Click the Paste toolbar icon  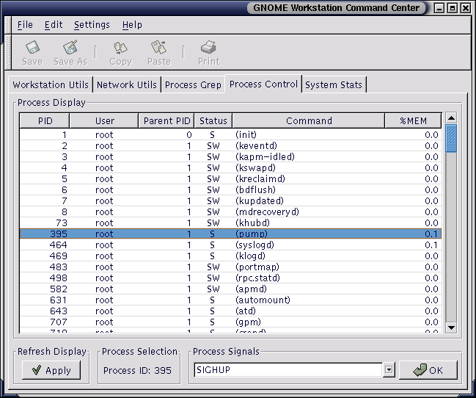point(159,53)
